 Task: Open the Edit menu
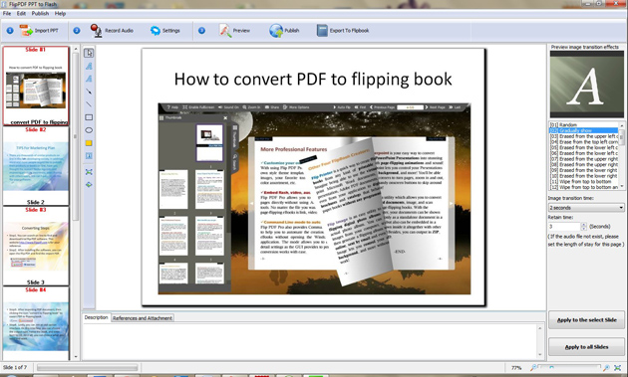(21, 13)
